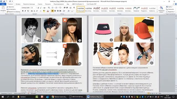This screenshot has width=177, height=99.
Task: Switch to Page Layout (Разметка страницы) tab
Action: point(29,4)
